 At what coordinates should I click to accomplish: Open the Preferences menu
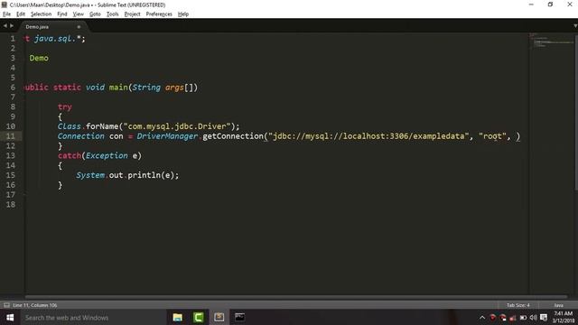[159, 14]
